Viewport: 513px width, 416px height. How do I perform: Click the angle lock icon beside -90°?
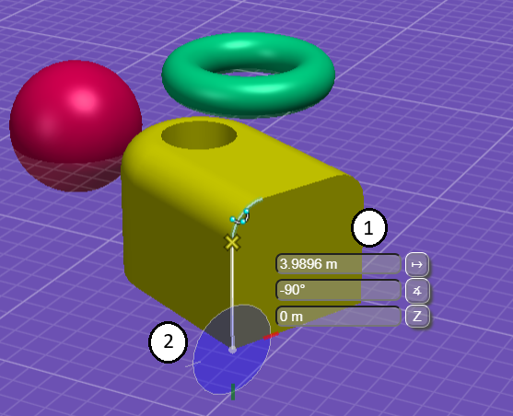coord(417,291)
